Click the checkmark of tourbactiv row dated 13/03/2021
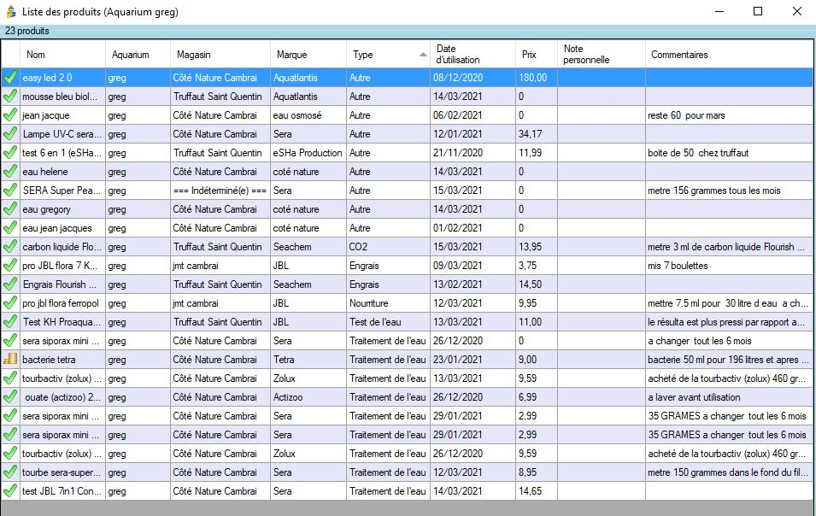Image resolution: width=816 pixels, height=516 pixels. (x=10, y=378)
